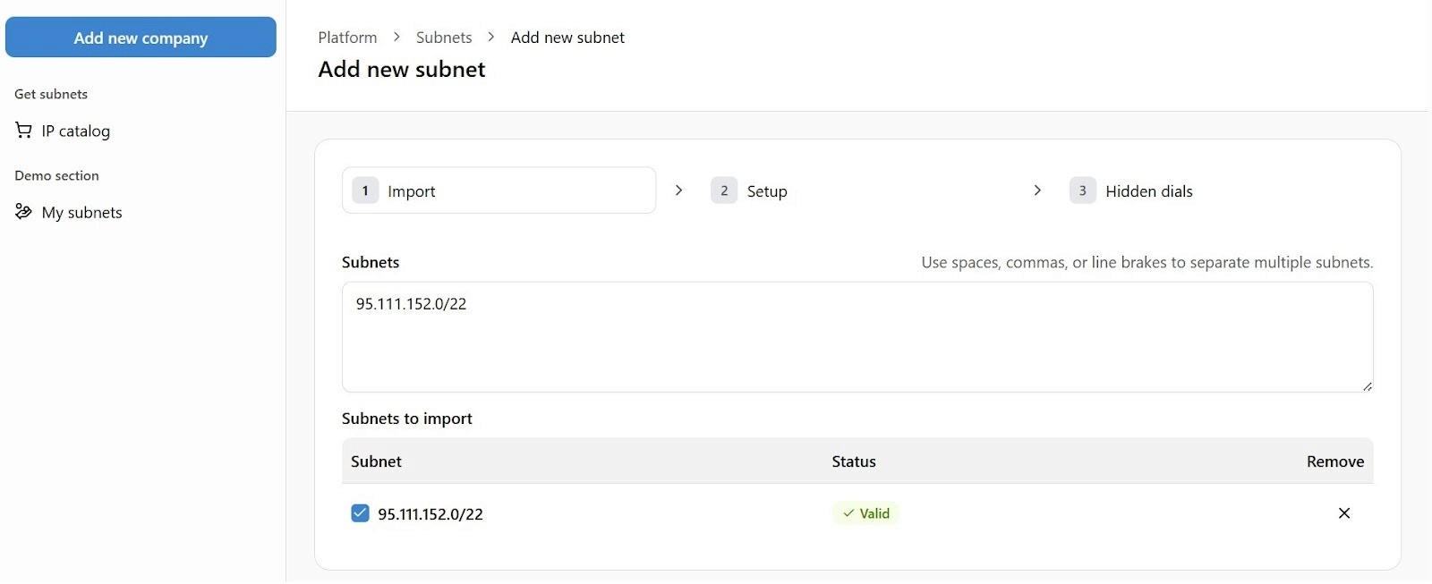
Task: Navigate to Subnets via the breadcrumb link
Action: pos(443,38)
